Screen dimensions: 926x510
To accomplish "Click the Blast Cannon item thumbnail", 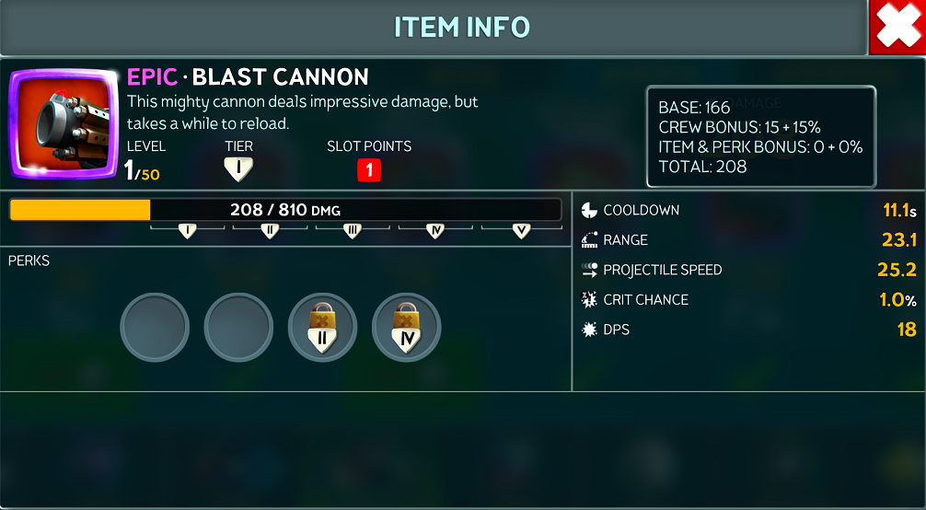I will click(x=64, y=123).
